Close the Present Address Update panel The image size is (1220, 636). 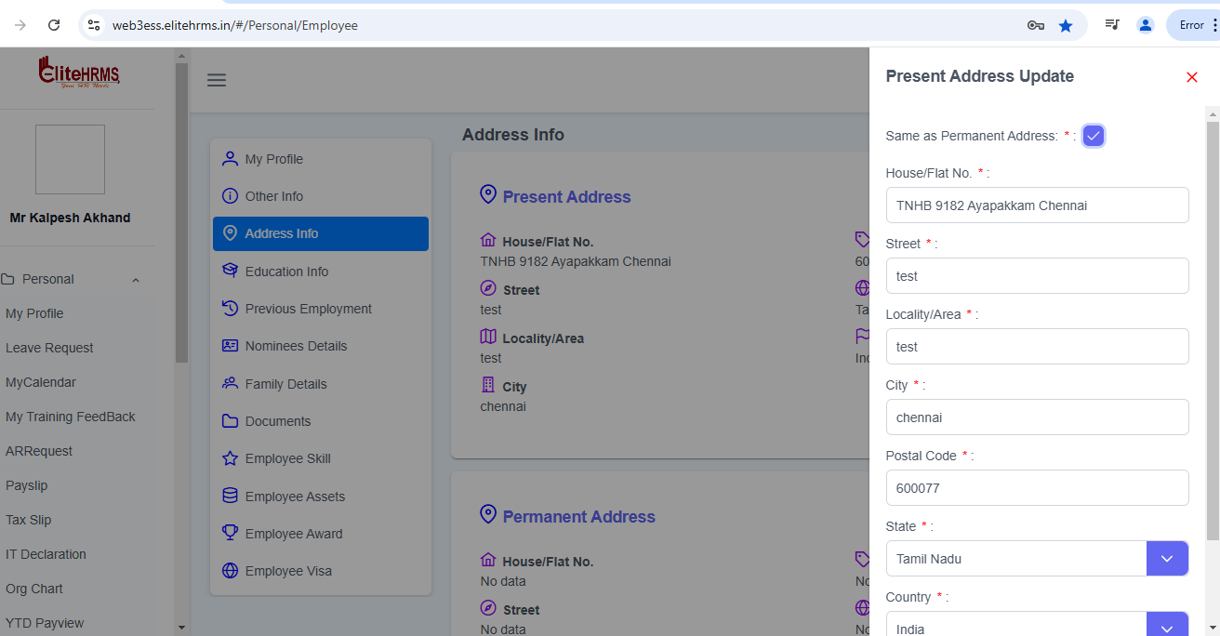[x=1191, y=77]
